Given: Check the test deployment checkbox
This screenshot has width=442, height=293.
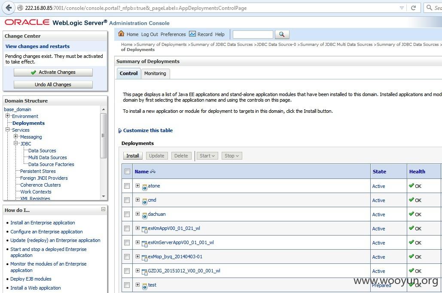Looking at the screenshot, I should click(x=127, y=285).
